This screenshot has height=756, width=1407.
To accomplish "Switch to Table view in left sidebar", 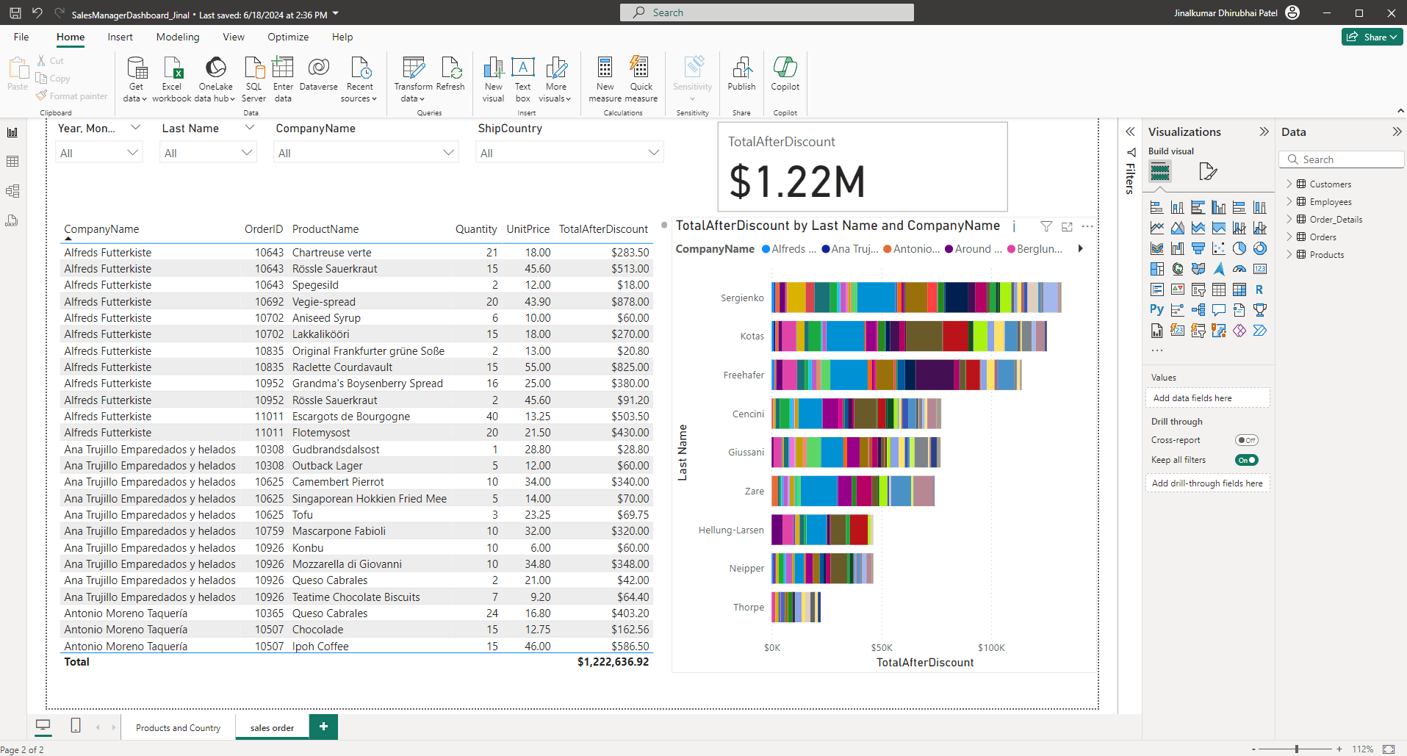I will [x=12, y=162].
